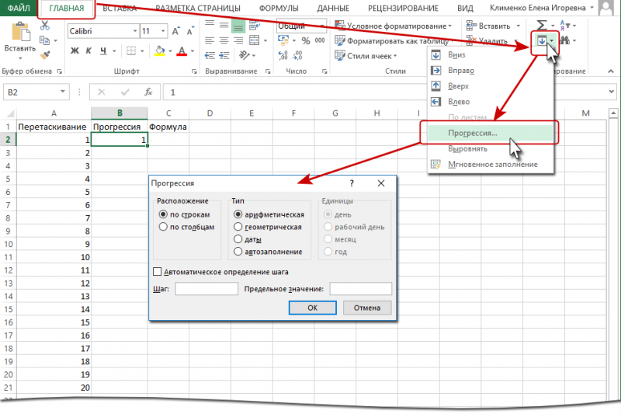
Task: Switch to the ВИД tab
Action: [x=465, y=9]
